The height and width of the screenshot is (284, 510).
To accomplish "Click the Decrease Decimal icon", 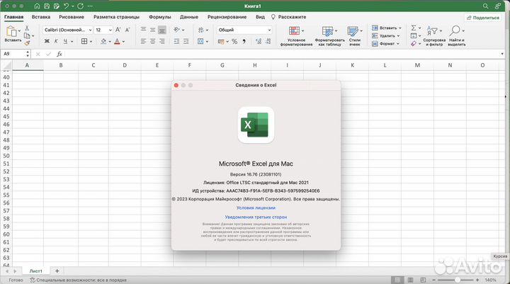I will tap(268, 41).
